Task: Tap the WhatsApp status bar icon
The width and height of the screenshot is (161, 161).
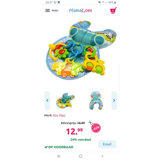Action: click(55, 2)
